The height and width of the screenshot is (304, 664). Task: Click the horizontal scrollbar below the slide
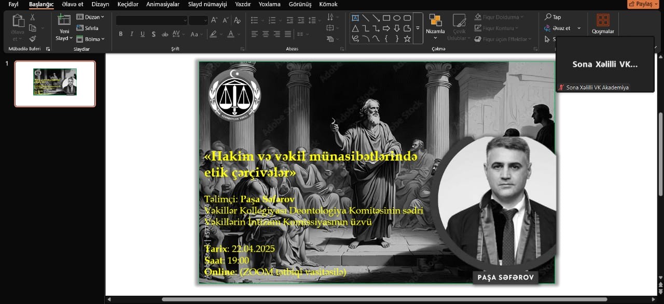click(384, 299)
